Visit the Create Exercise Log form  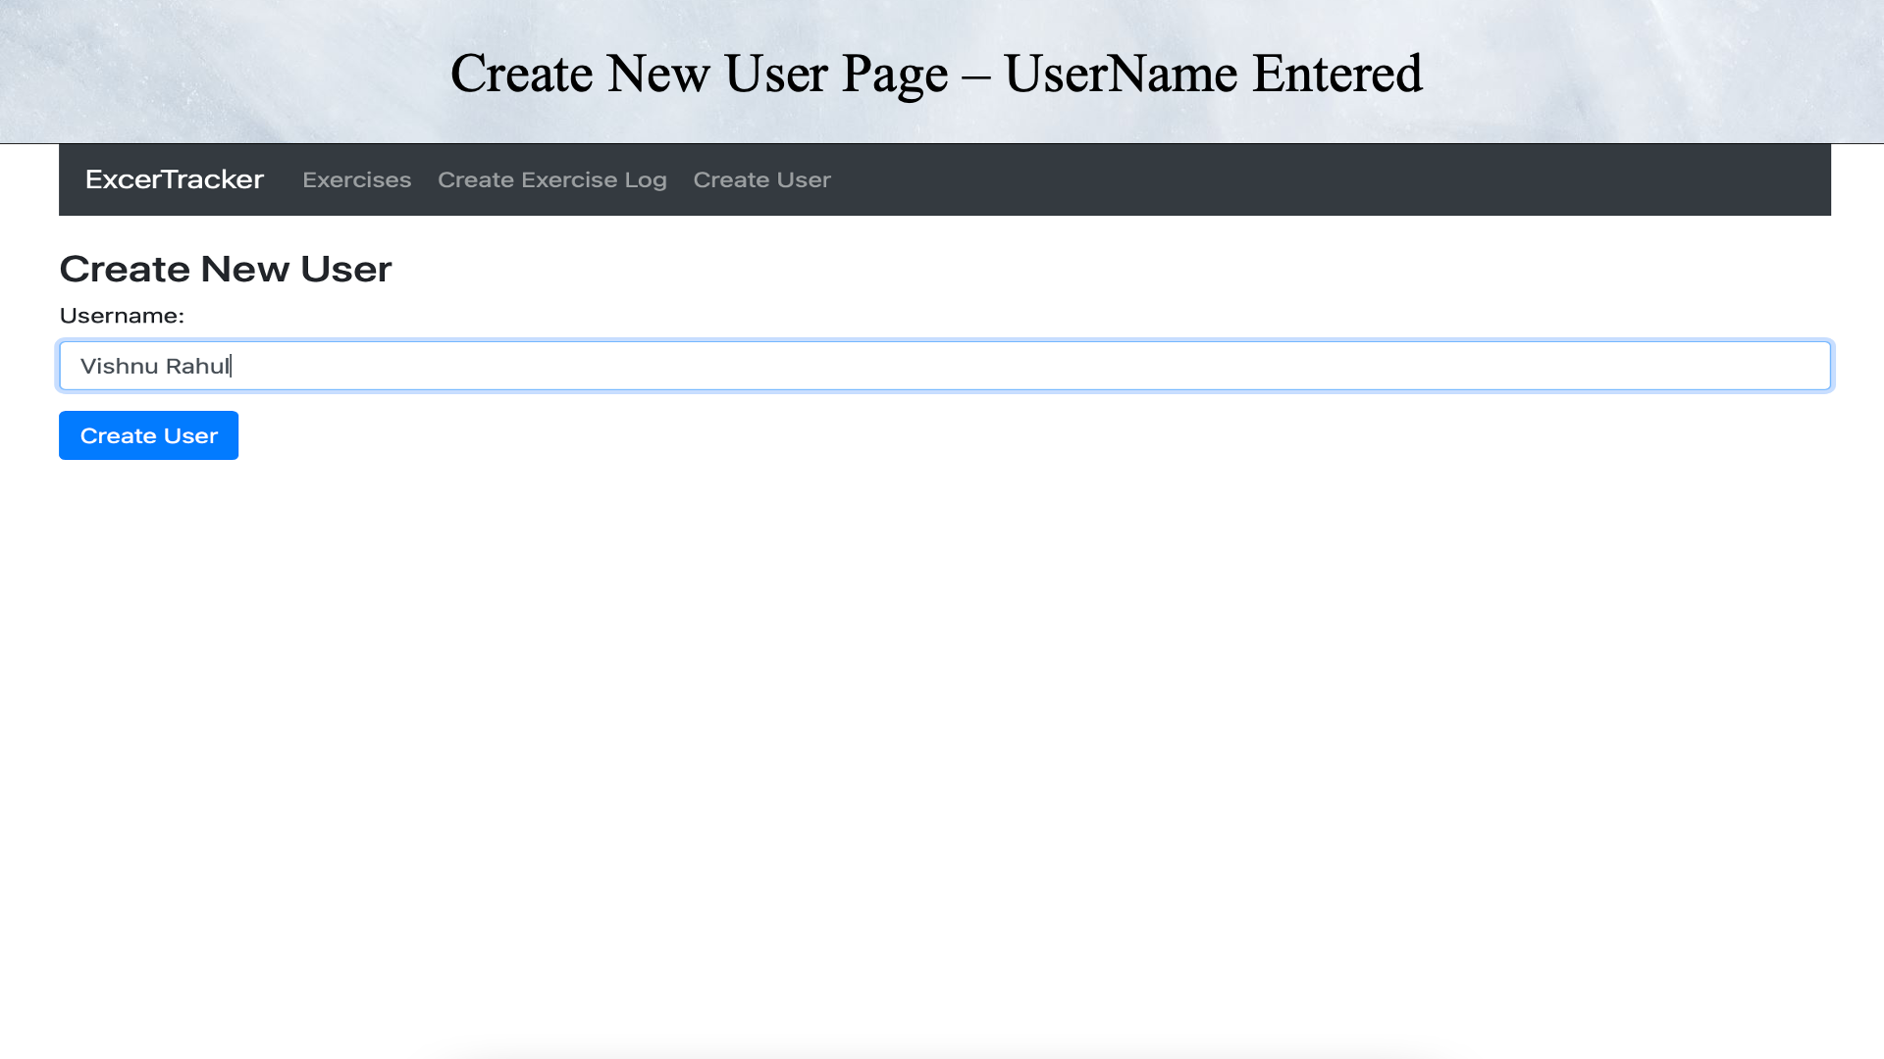[x=552, y=179]
